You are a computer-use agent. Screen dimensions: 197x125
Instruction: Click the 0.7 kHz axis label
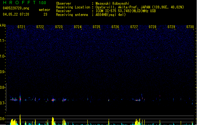[x=3, y=103]
